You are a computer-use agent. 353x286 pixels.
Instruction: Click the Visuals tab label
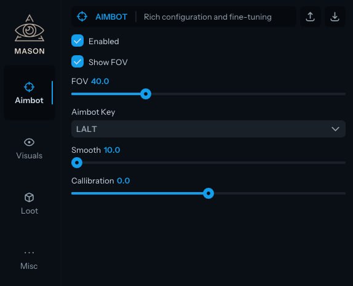(30, 155)
